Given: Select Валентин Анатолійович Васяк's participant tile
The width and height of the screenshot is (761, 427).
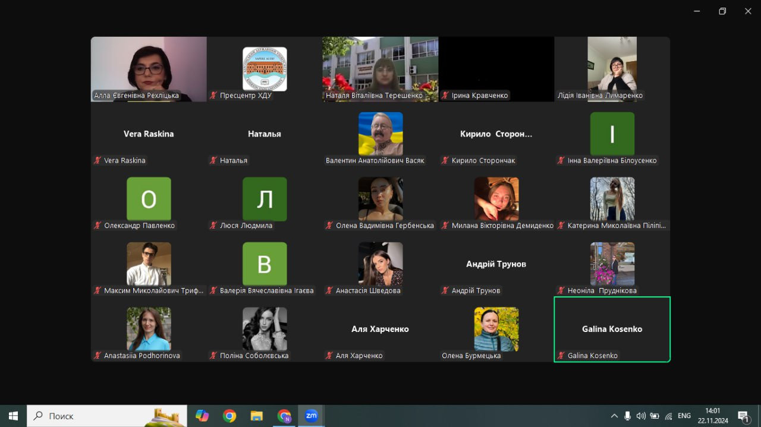Looking at the screenshot, I should click(x=380, y=134).
